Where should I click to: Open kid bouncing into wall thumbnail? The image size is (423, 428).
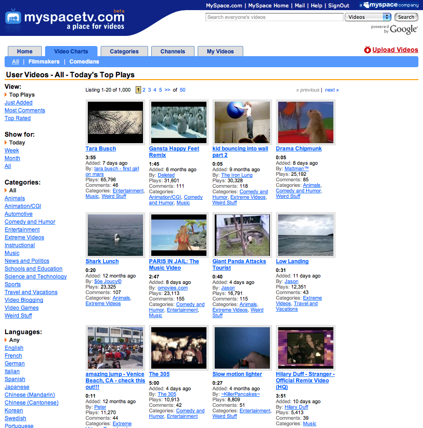coord(242,122)
